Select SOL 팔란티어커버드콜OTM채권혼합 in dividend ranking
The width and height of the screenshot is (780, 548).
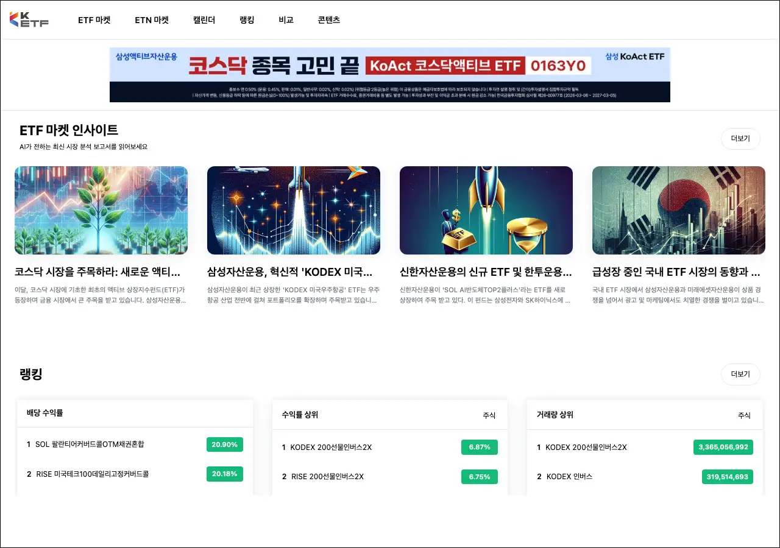click(x=90, y=444)
